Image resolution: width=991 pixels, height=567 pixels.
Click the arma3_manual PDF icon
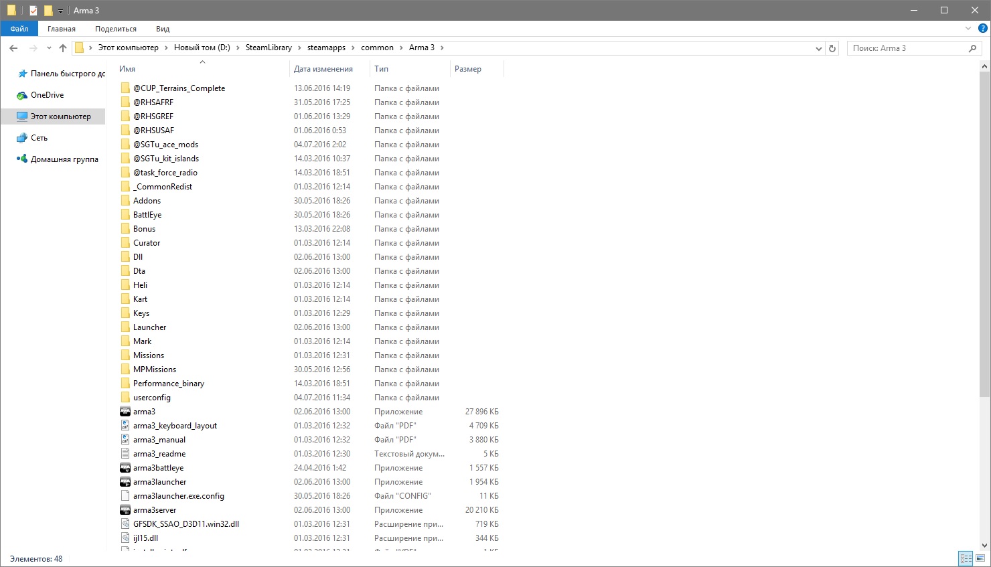click(125, 440)
